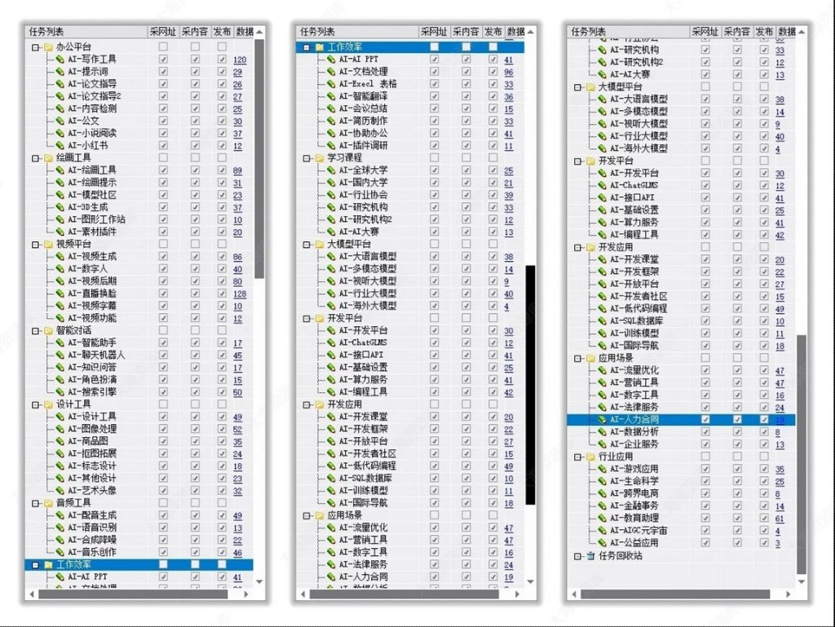Click the tag icon beside AI-3D生成
This screenshot has width=835, height=627.
point(60,207)
